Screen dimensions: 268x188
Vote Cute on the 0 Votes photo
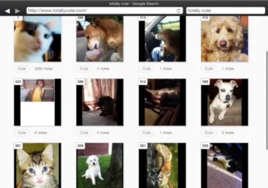[x=22, y=133]
